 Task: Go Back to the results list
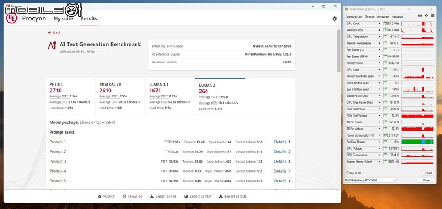(x=54, y=33)
